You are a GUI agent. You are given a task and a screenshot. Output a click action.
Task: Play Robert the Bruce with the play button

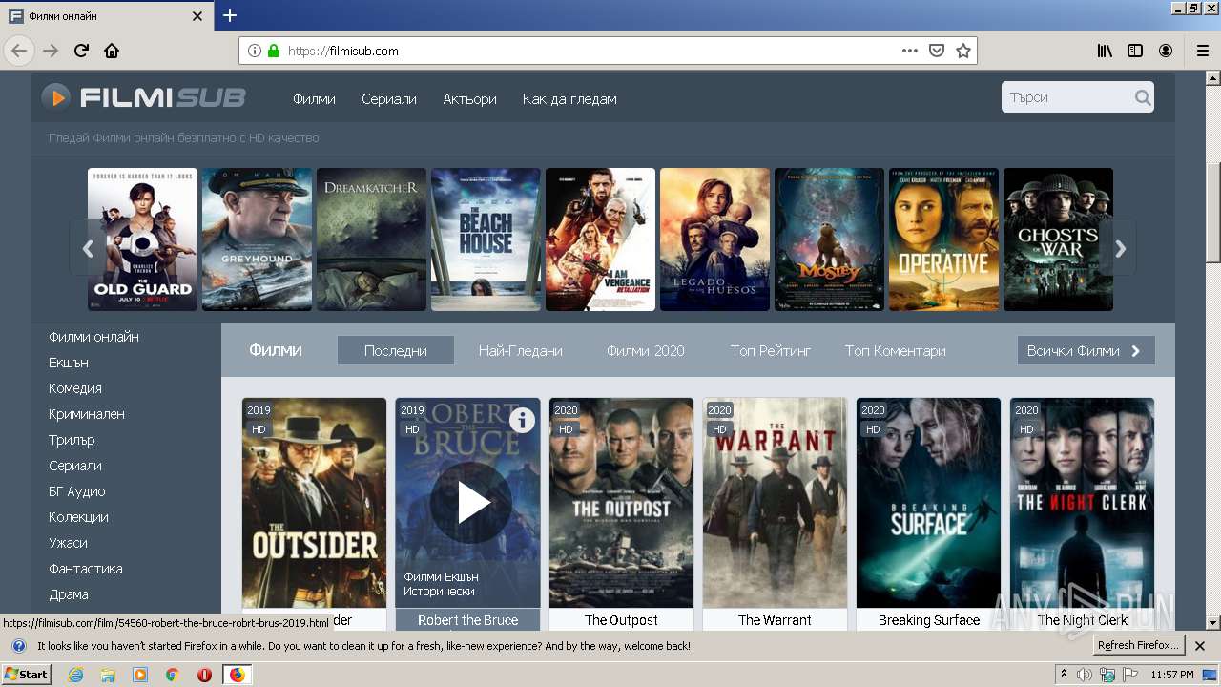471,503
